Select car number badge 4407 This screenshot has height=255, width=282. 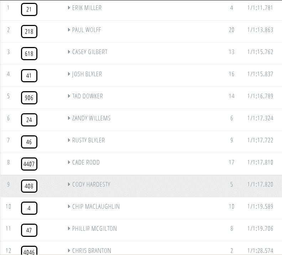click(x=29, y=164)
